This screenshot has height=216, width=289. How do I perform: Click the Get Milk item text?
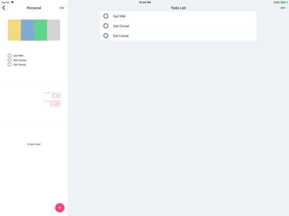119,16
